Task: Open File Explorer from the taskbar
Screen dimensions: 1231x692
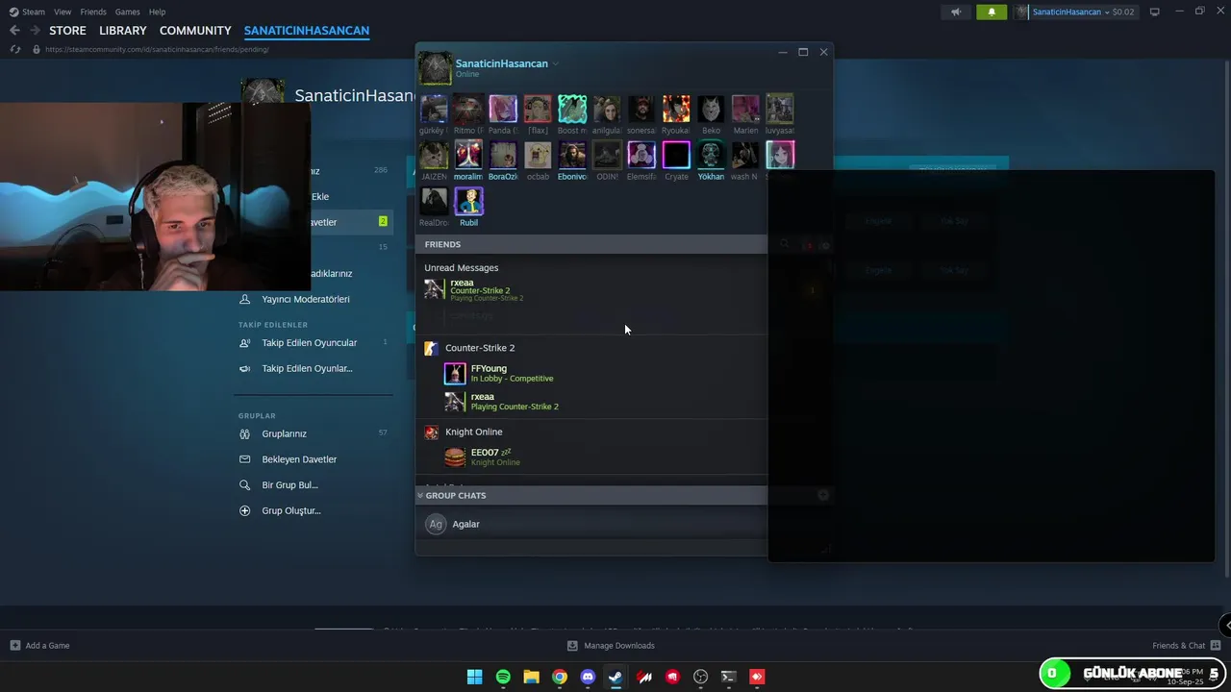Action: pyautogui.click(x=531, y=677)
